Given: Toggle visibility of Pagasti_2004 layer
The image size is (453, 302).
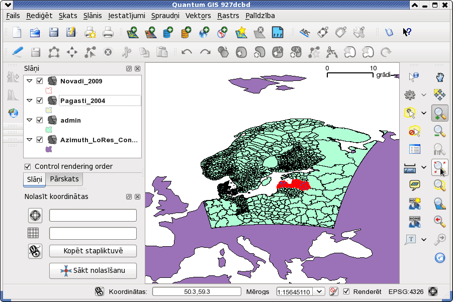Looking at the screenshot, I should [x=40, y=100].
